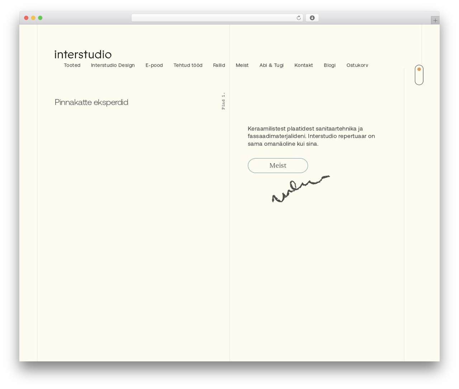Click the Pinnakatte eksperdid heading
This screenshot has height=389, width=459.
91,102
